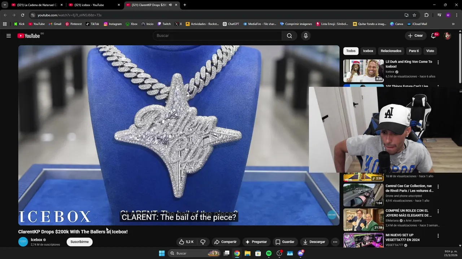
Task: Open Microsoft Store from taskbar
Action: [x=258, y=253]
